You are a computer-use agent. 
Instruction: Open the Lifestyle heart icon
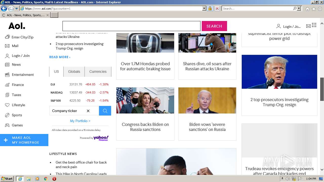click(7, 105)
